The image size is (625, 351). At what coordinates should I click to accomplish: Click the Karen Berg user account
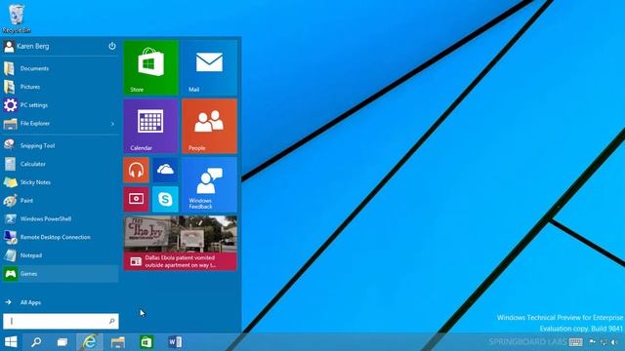pos(27,46)
